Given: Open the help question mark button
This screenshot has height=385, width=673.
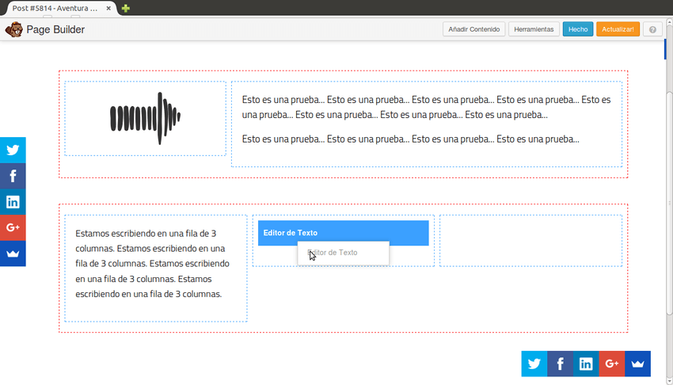Looking at the screenshot, I should [652, 29].
